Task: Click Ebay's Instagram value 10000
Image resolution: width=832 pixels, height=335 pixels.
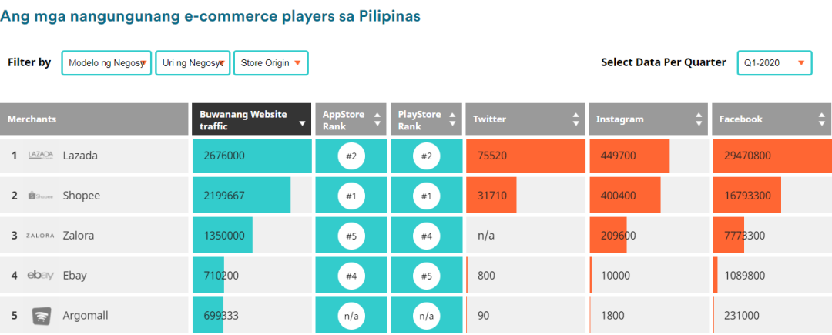Action: click(x=616, y=276)
